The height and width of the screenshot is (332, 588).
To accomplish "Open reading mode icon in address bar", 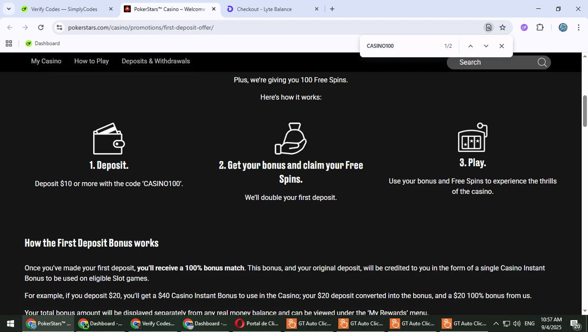I will [488, 27].
